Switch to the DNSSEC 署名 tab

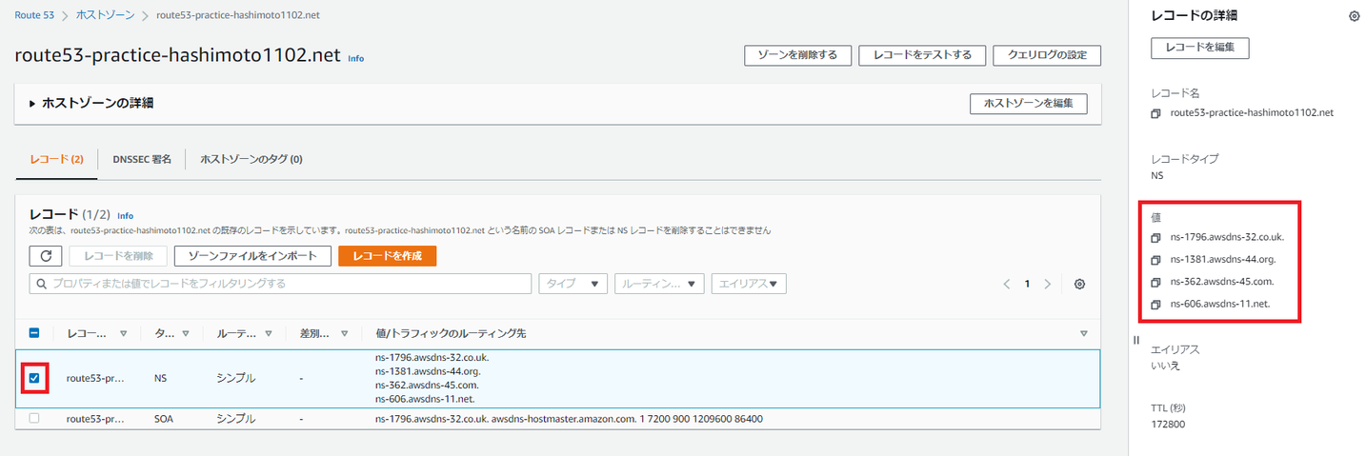tap(141, 160)
